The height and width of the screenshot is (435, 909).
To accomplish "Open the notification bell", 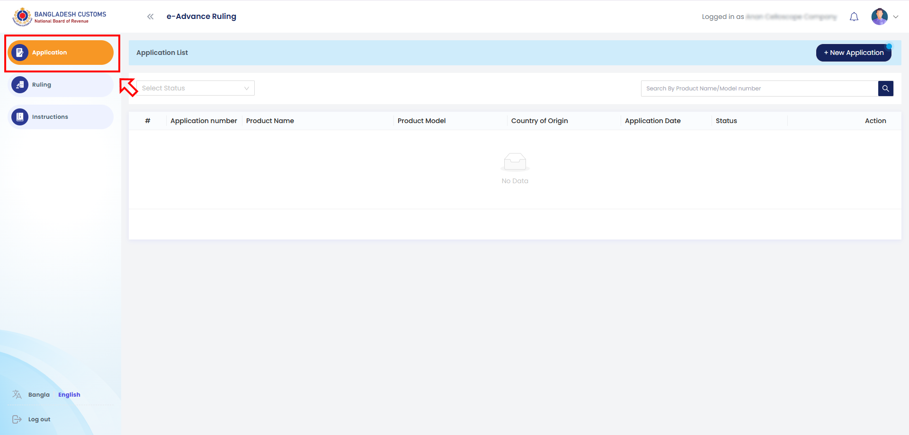I will (x=854, y=17).
